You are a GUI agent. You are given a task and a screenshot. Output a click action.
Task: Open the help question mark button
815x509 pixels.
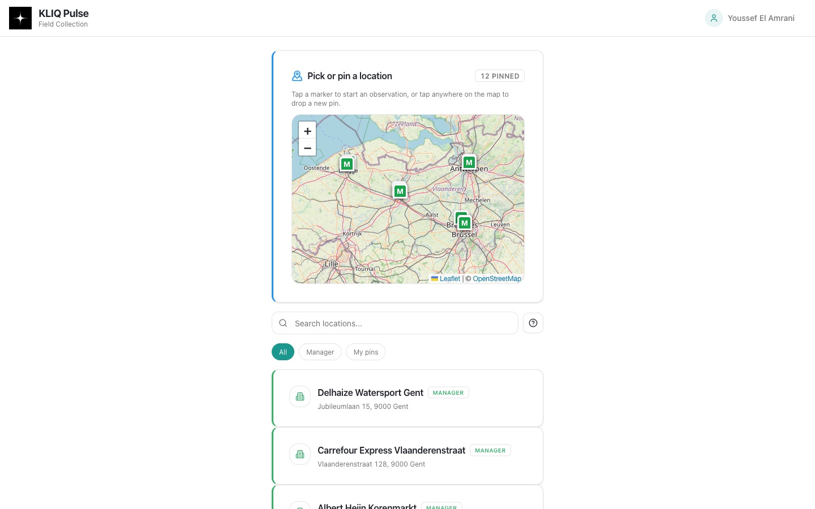tap(533, 323)
